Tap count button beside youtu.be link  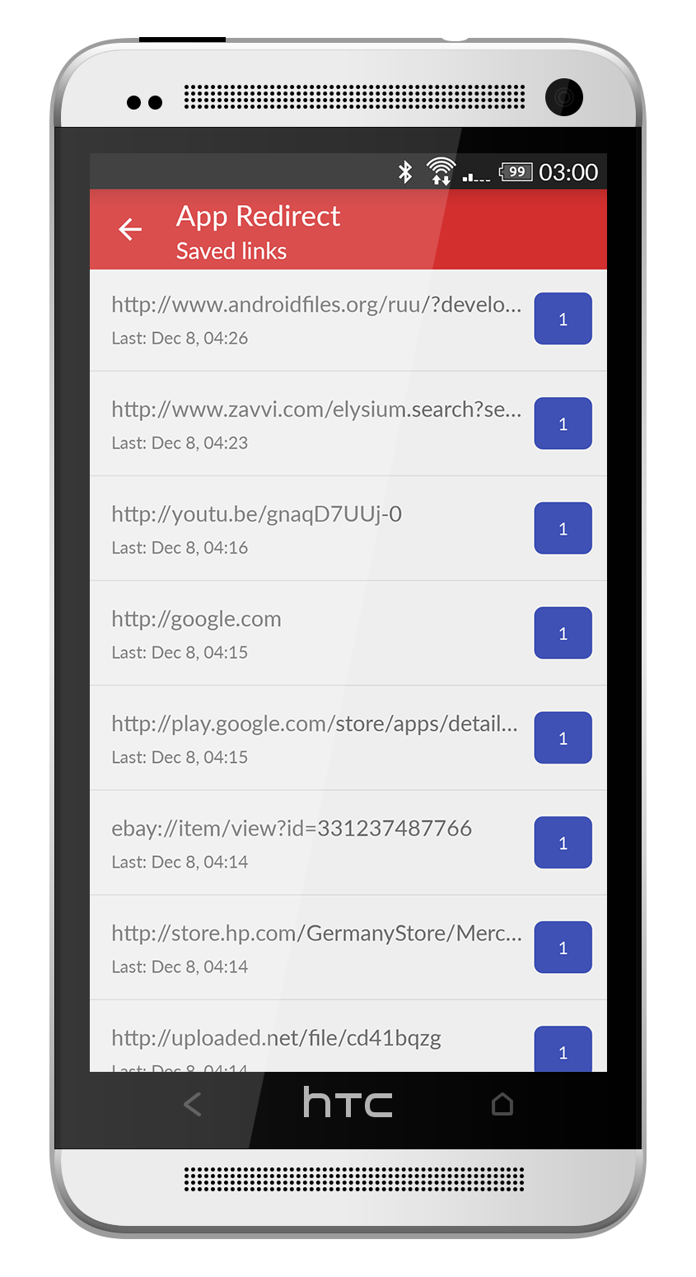point(563,528)
